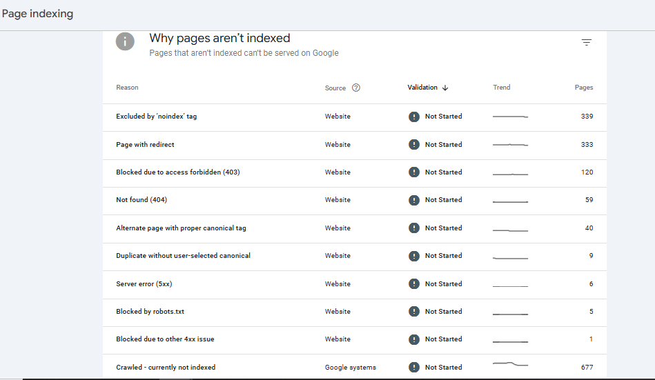Click Not Started icon for Server error (5xx)
655x380 pixels.
click(414, 284)
